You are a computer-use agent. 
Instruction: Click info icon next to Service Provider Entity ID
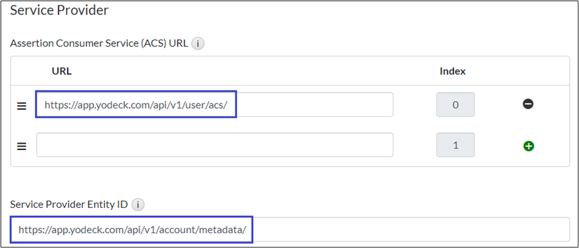[138, 205]
